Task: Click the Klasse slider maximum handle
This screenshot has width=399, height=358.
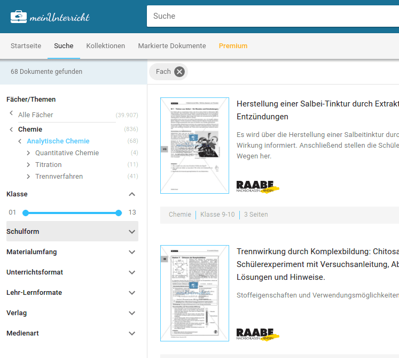Action: [119, 213]
